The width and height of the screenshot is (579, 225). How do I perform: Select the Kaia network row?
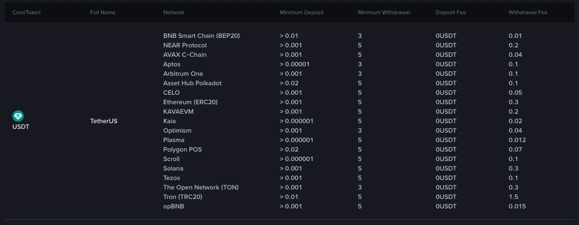coord(169,121)
